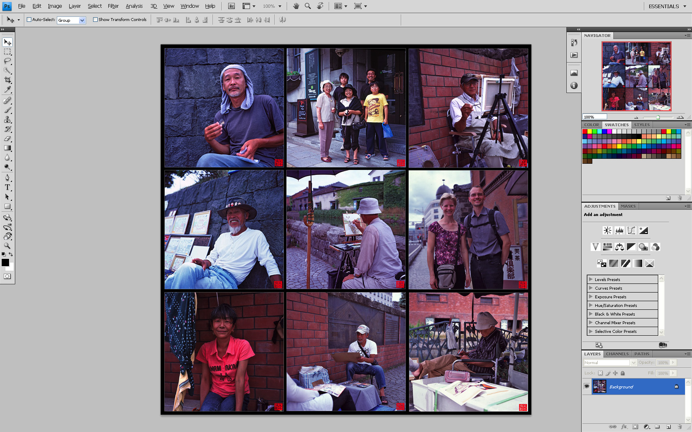Add a Brightness/Contrast adjustment
Screen dimensions: 692x432
pos(607,230)
